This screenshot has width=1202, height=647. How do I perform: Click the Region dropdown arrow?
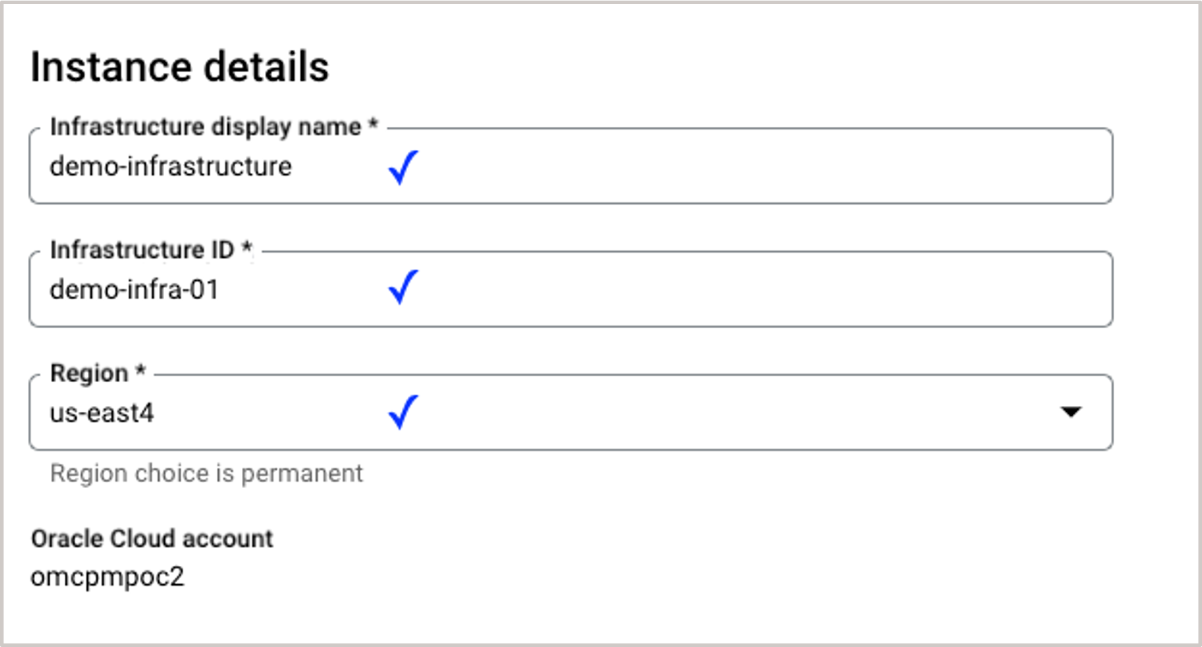point(1072,411)
